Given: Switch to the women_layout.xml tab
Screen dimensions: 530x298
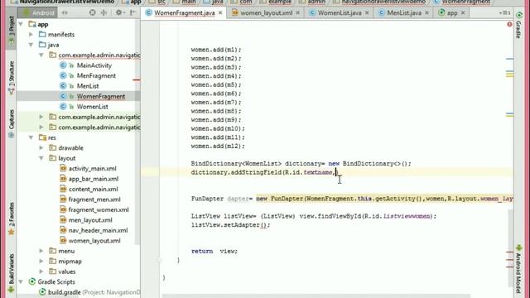Looking at the screenshot, I should point(266,13).
